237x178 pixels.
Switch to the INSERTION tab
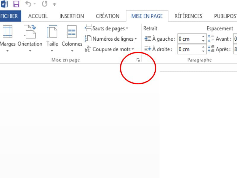(x=72, y=16)
